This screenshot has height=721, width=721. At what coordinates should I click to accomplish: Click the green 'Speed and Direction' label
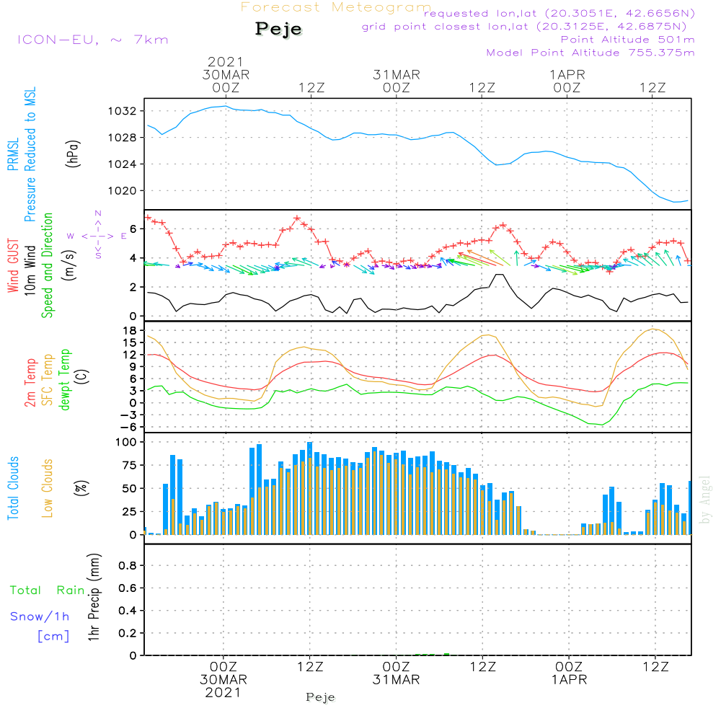47,265
